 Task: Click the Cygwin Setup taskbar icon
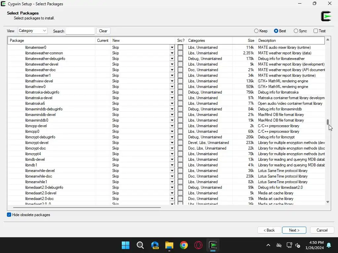pos(213,245)
